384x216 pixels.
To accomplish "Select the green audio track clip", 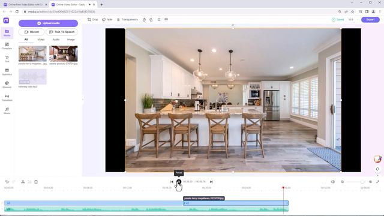I will tap(146, 209).
